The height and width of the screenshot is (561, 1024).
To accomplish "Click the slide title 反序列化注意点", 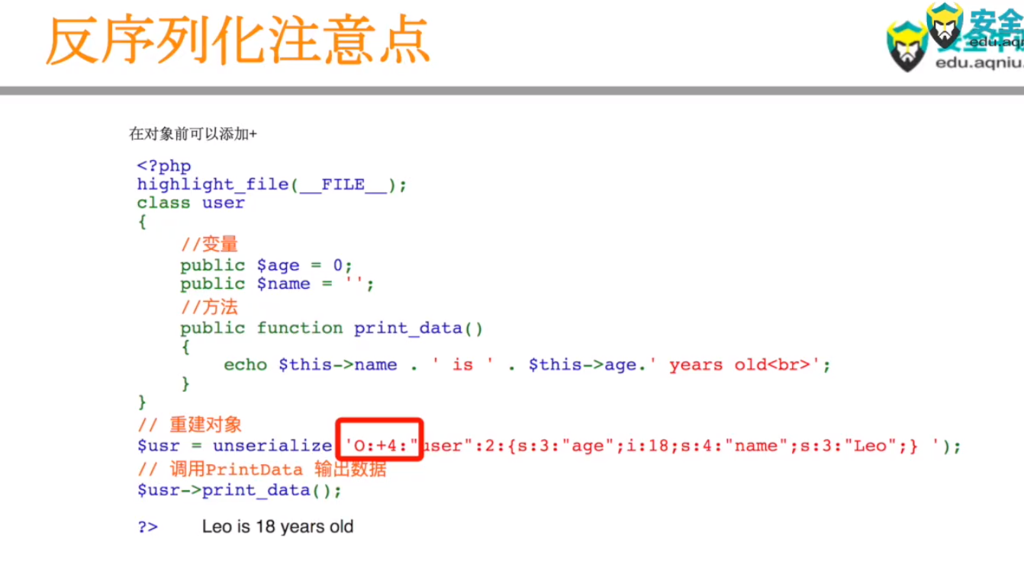I will coord(237,40).
